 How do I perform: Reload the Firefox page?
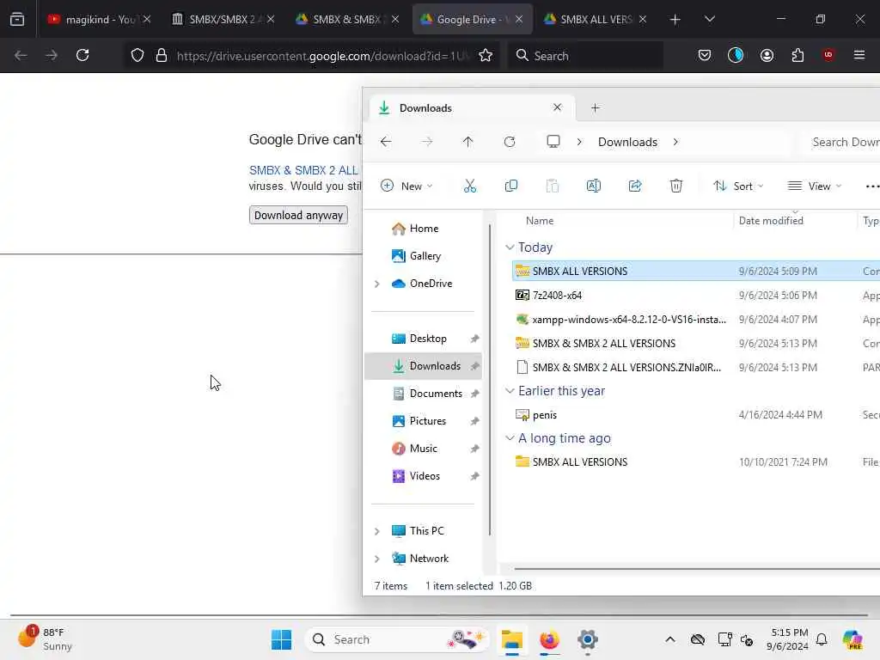point(82,55)
